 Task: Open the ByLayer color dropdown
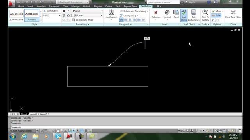coord(87,16)
